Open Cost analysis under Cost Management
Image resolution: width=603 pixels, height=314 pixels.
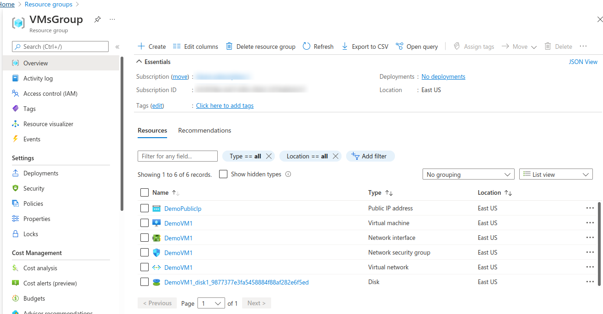pyautogui.click(x=41, y=267)
